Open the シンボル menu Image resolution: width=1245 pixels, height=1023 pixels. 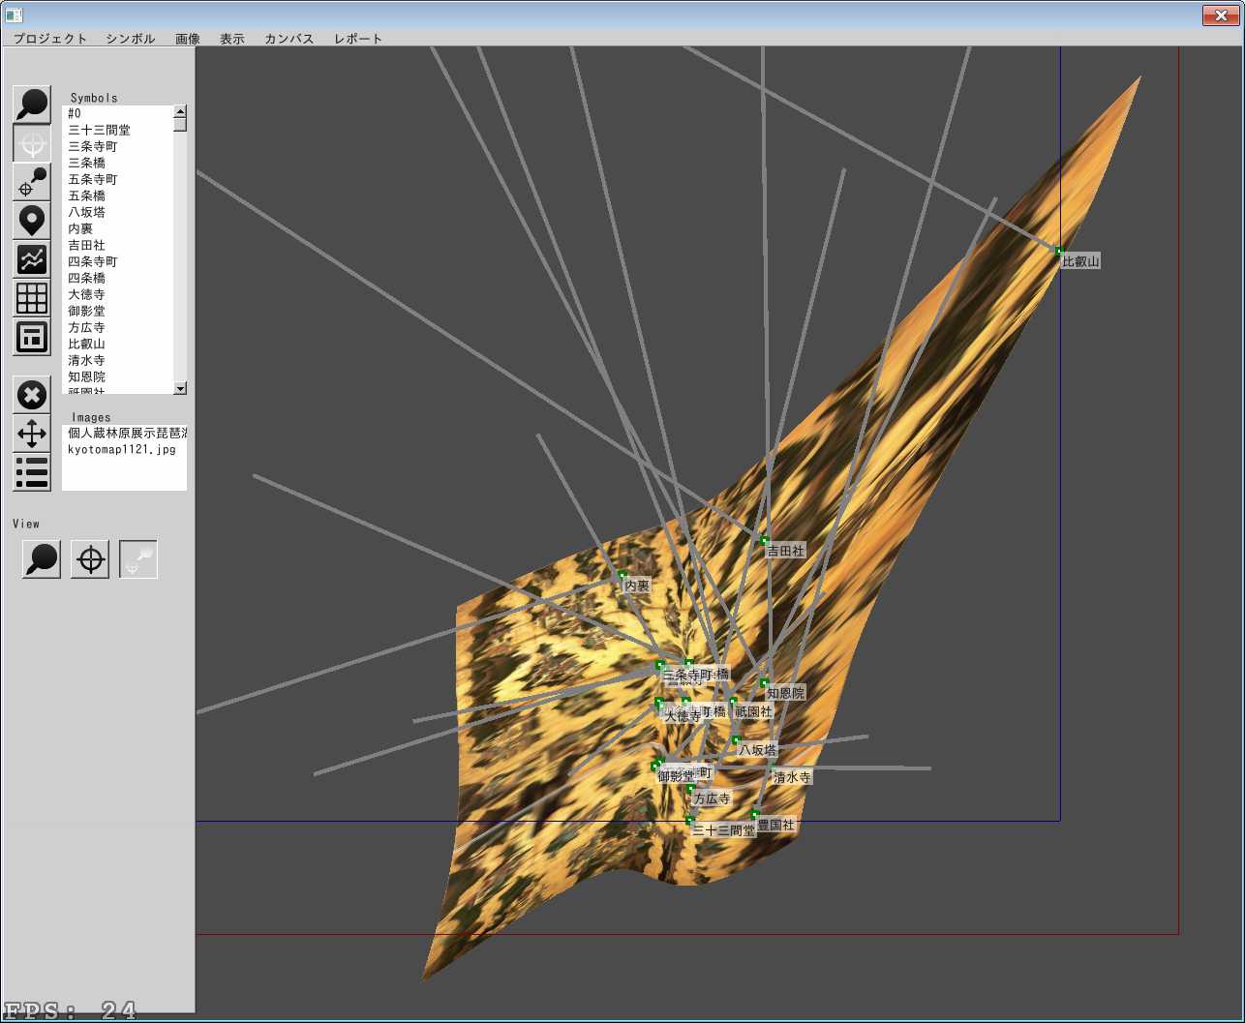point(131,39)
